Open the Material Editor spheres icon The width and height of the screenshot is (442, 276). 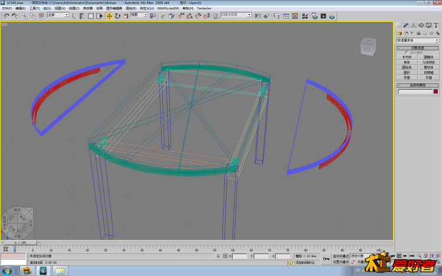[305, 16]
